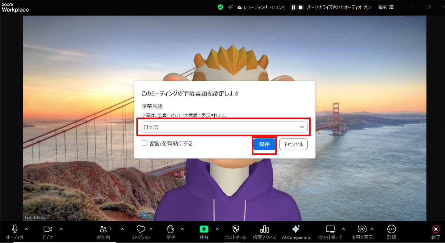This screenshot has height=243, width=445.
Task: Toggle the camera with the ビデオ icon
Action: click(x=48, y=229)
